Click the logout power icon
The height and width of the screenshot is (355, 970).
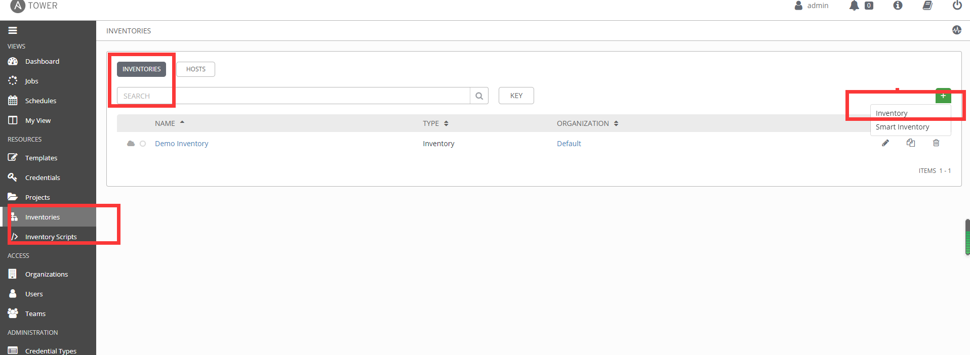(x=957, y=5)
